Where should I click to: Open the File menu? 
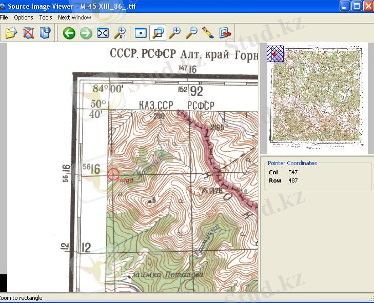[4, 17]
